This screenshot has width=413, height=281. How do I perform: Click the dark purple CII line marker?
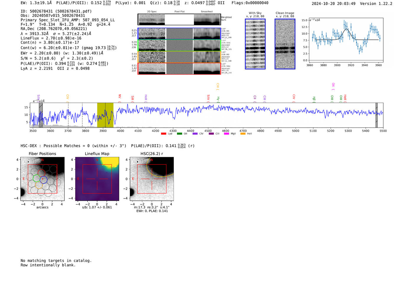click(255, 99)
